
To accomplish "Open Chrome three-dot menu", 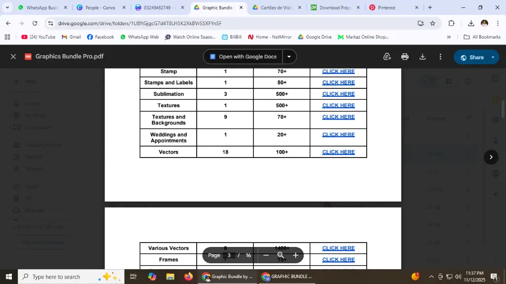I will tap(498, 23).
